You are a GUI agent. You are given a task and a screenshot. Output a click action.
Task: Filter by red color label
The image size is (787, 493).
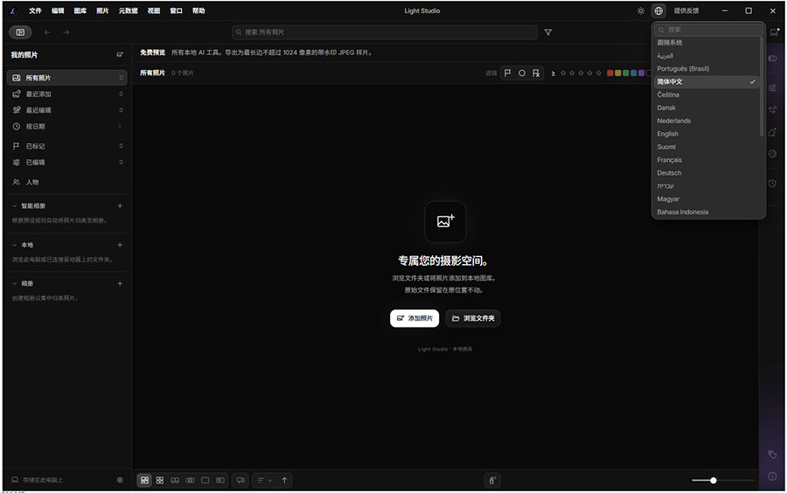point(610,73)
